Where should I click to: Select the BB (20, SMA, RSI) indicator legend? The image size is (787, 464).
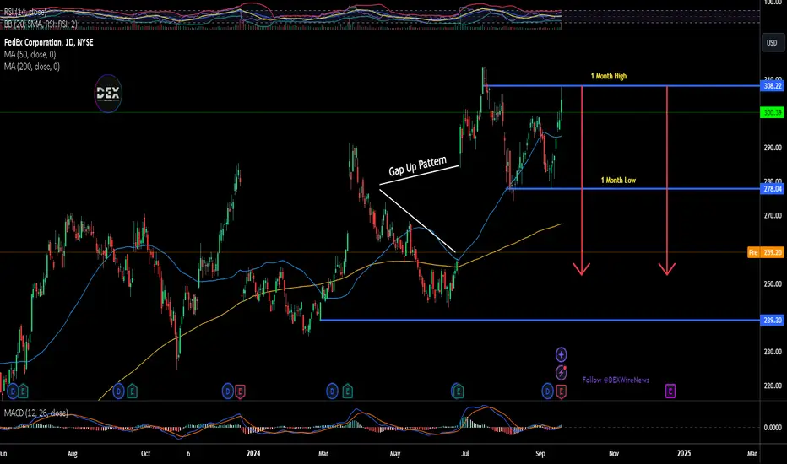[x=41, y=24]
